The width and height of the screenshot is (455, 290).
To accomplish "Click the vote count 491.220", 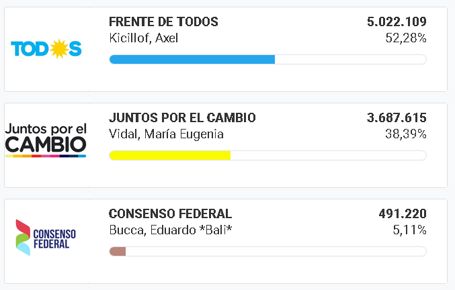I will [403, 214].
